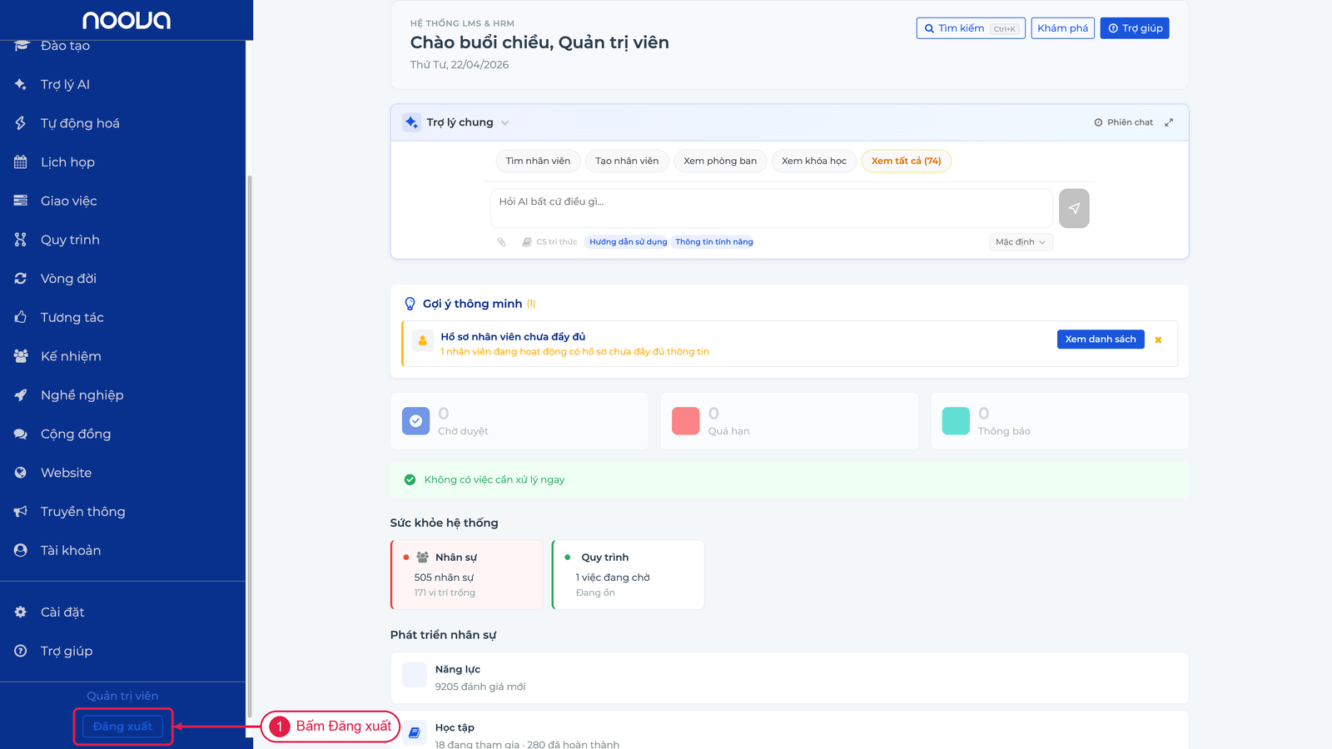Dismiss the Hồ sơ nhân viên suggestion
The image size is (1332, 749).
[x=1158, y=340]
